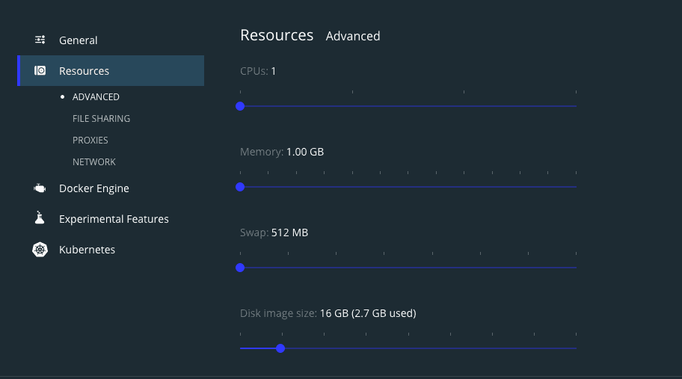
Task: Click the Advanced heading beside Resources title
Action: pos(353,36)
